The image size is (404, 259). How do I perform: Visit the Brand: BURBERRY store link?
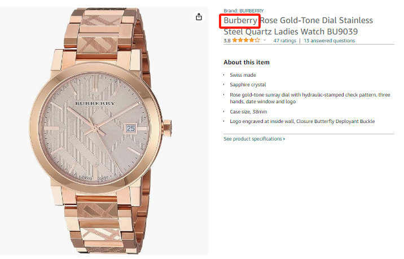[243, 10]
